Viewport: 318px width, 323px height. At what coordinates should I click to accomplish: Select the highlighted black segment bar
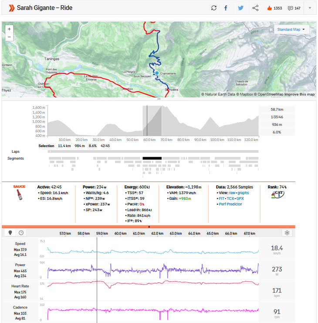tap(152, 158)
